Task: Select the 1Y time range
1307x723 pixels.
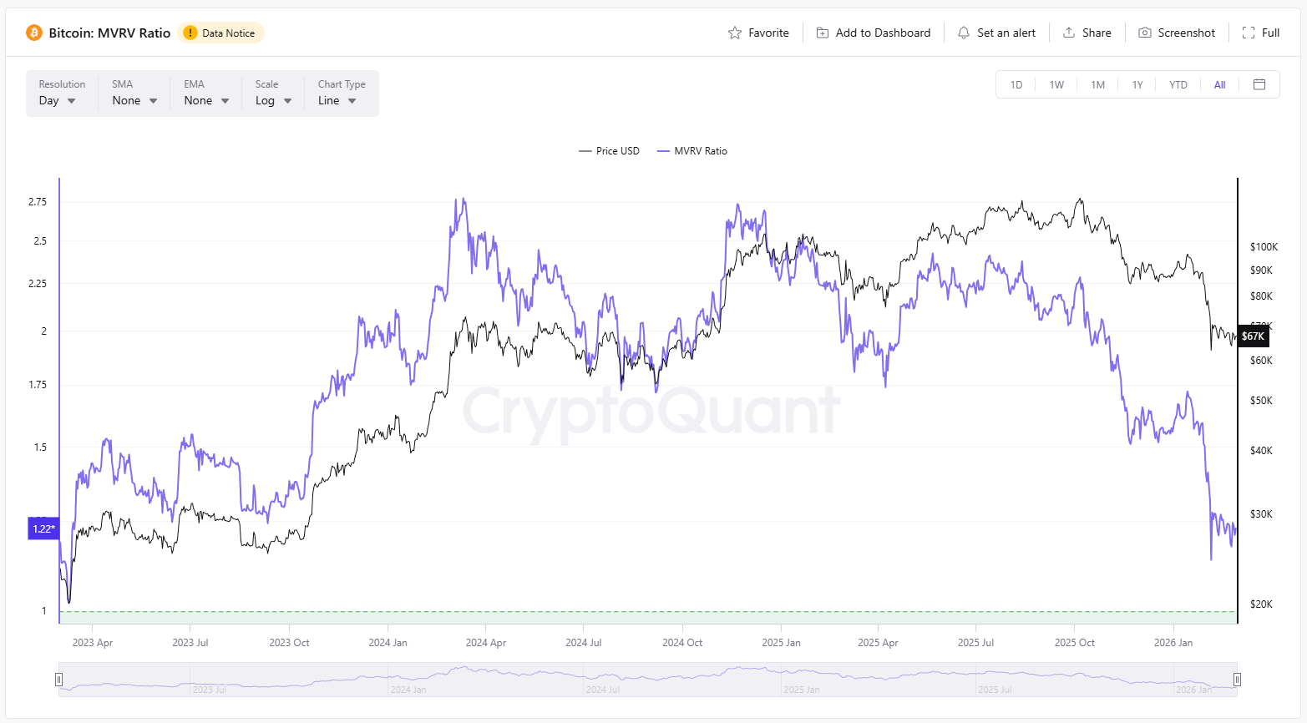Action: [x=1137, y=85]
